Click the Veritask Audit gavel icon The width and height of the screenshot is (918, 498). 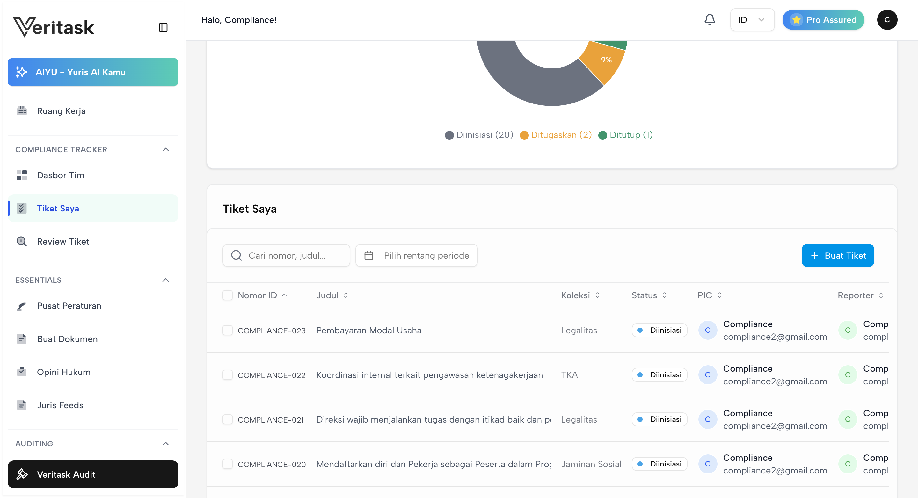point(22,474)
